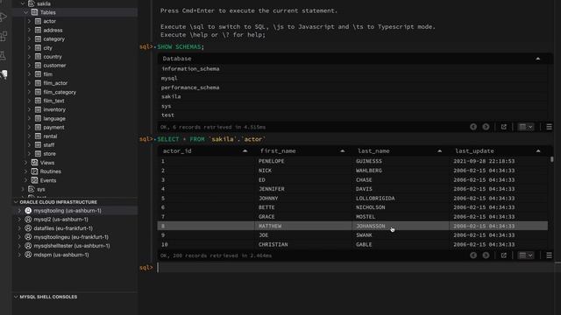
Task: Select the city table
Action: tap(48, 48)
